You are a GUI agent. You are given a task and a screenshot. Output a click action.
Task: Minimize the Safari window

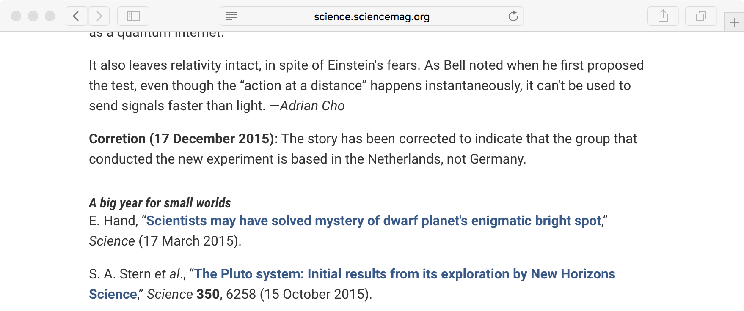point(33,16)
